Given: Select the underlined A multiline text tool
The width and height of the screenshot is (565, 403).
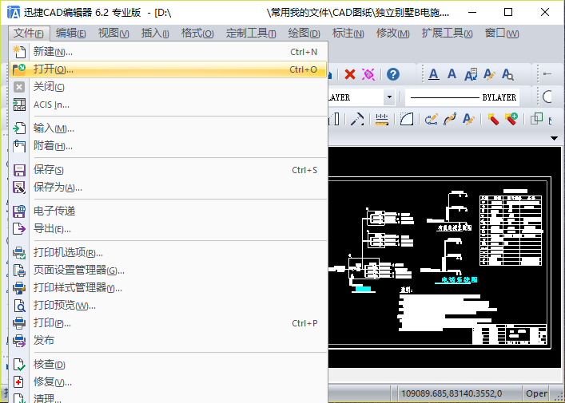Looking at the screenshot, I should click(x=433, y=74).
